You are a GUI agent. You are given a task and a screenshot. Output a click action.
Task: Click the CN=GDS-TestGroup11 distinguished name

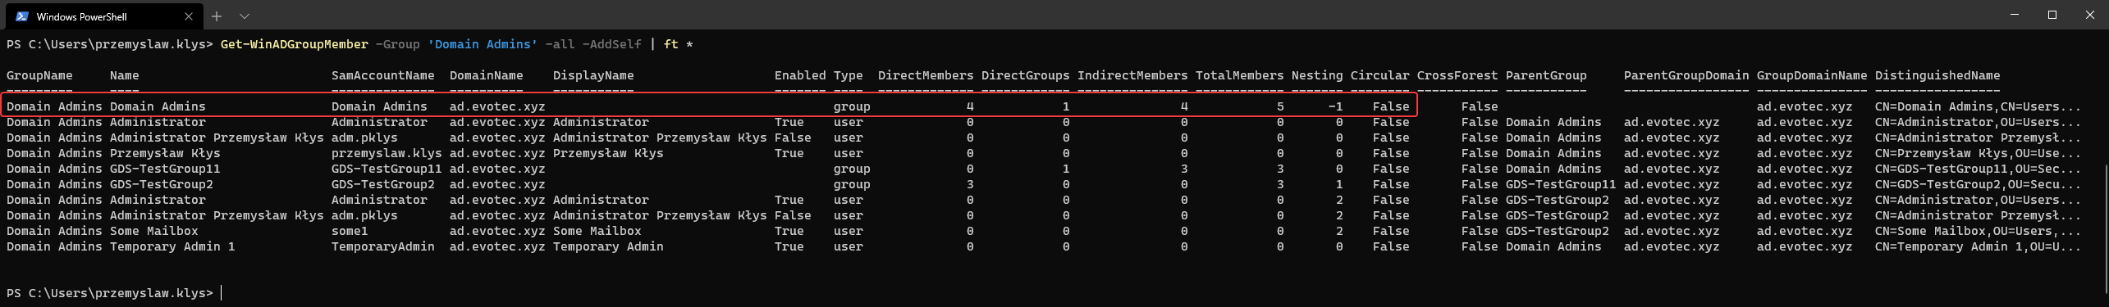coord(1978,169)
